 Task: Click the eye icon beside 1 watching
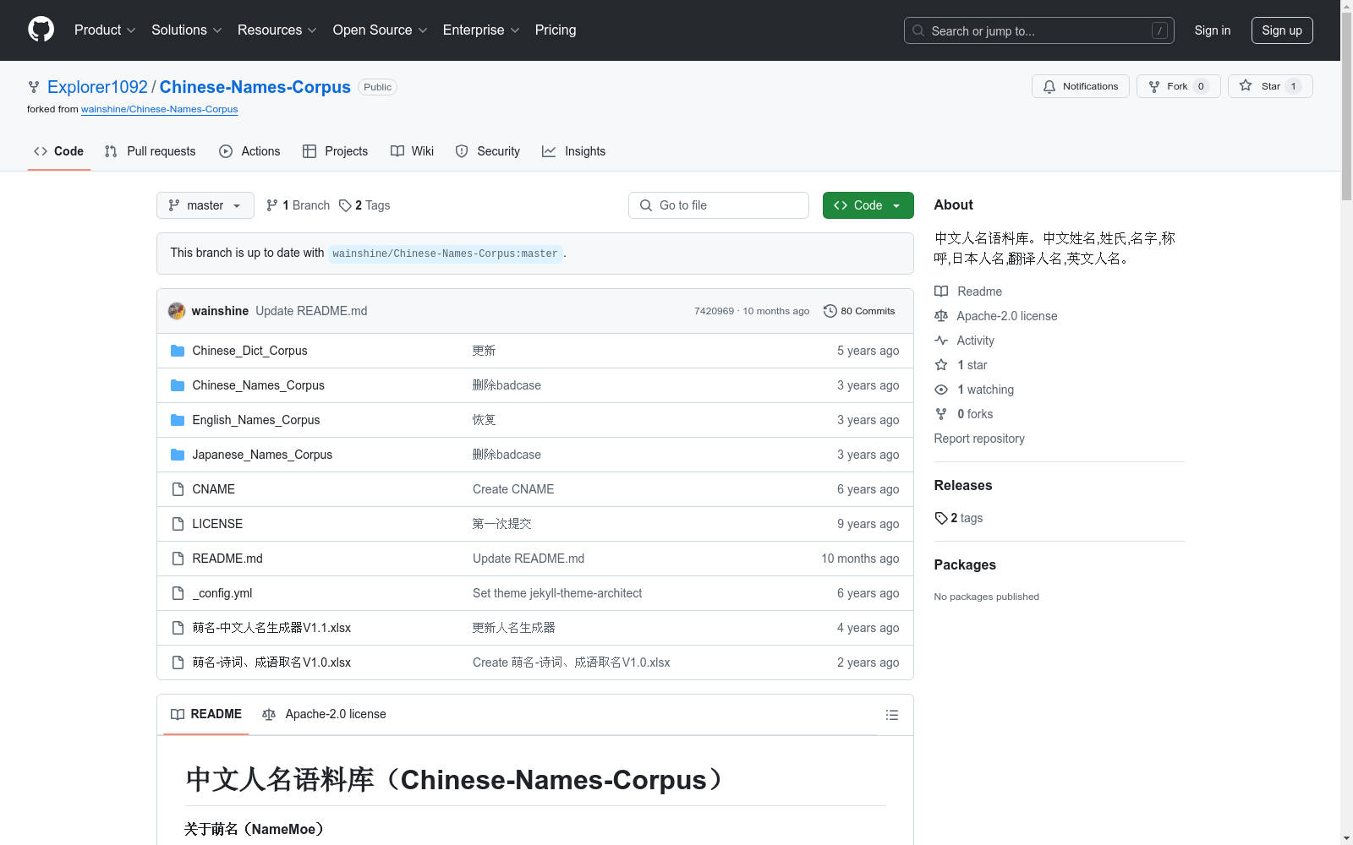point(941,390)
